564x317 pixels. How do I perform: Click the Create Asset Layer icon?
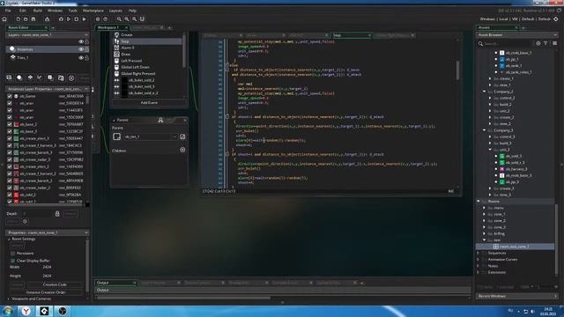(50, 77)
